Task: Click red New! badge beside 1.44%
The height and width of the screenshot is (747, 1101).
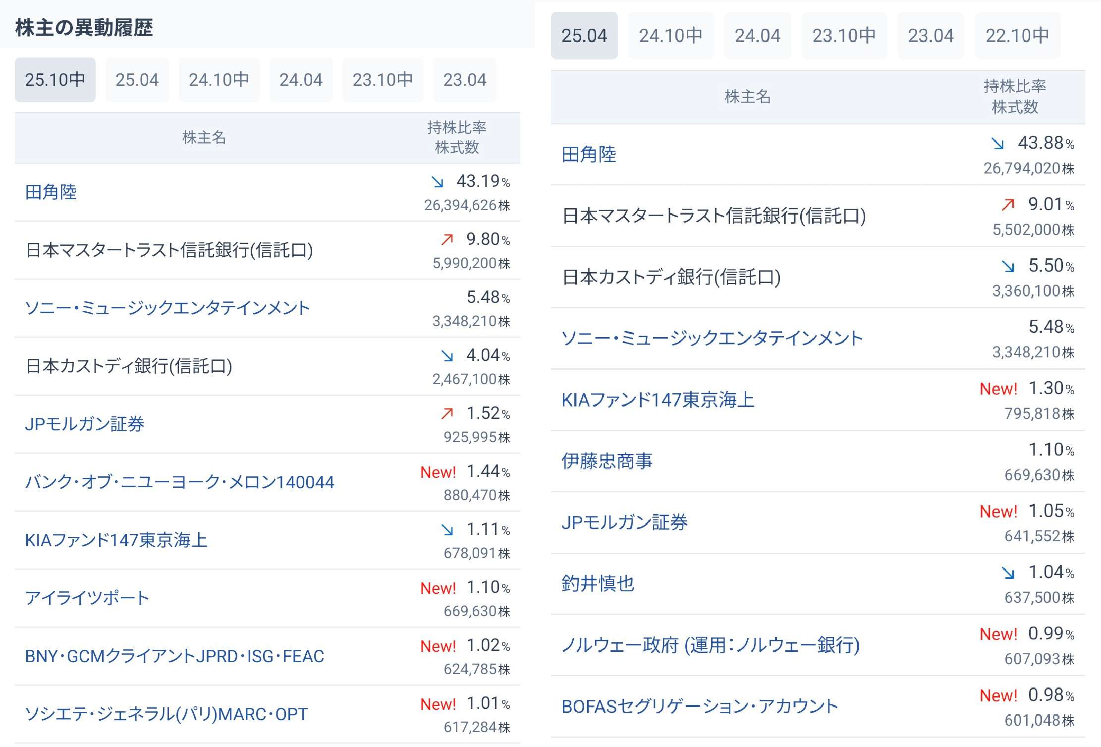Action: point(438,472)
